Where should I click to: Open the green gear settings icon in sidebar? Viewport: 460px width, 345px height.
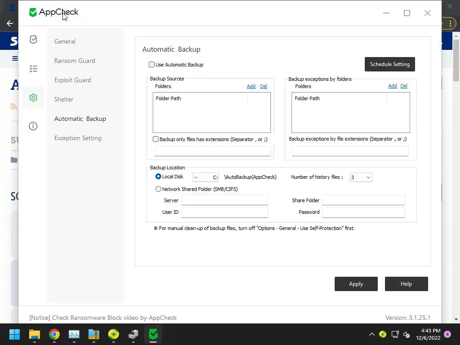tap(33, 97)
